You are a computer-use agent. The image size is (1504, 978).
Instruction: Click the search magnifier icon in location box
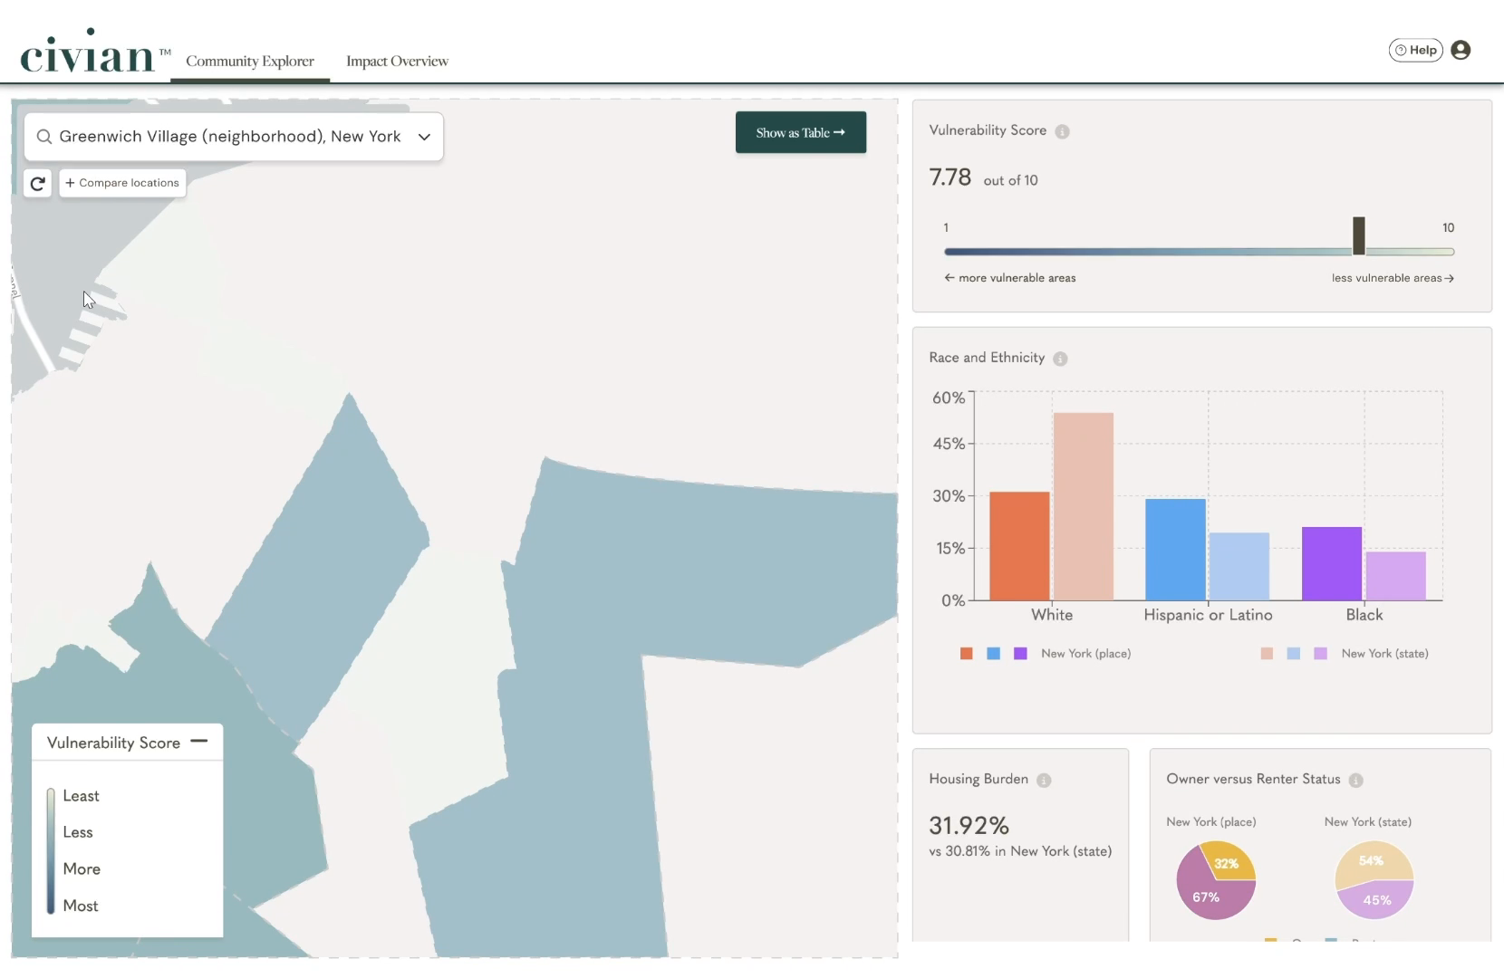pos(43,137)
